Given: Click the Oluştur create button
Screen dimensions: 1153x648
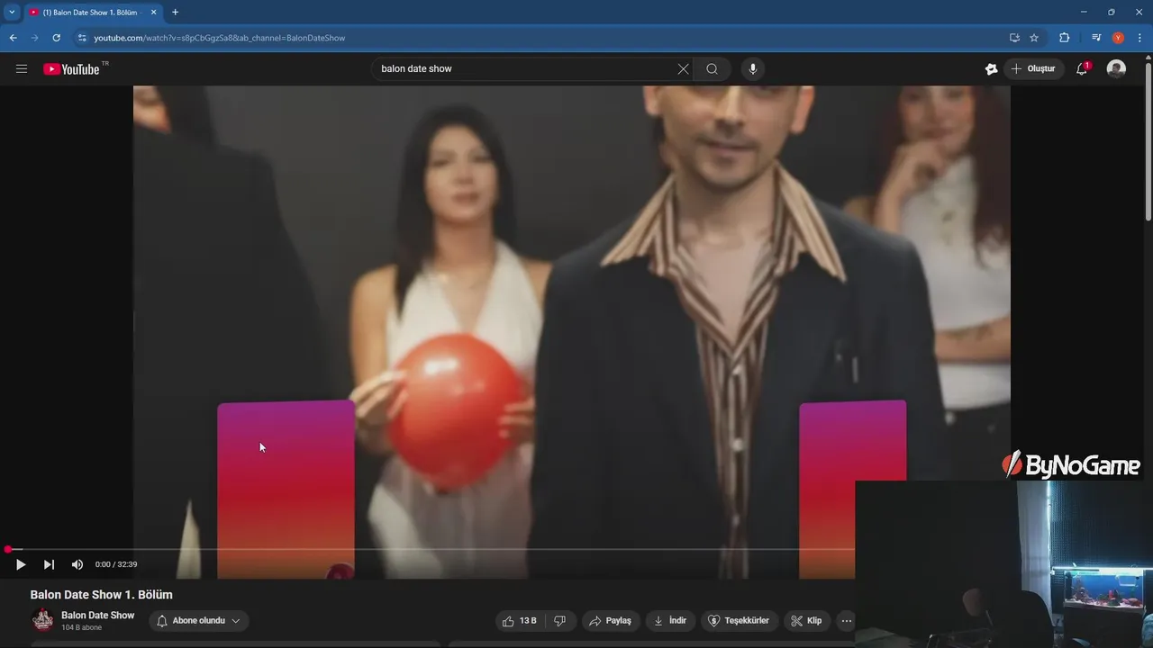Looking at the screenshot, I should coord(1034,69).
